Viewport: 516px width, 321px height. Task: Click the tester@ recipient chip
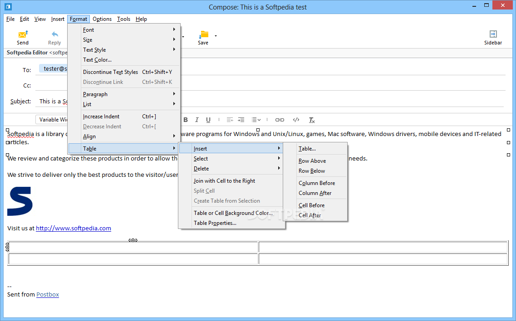(54, 69)
